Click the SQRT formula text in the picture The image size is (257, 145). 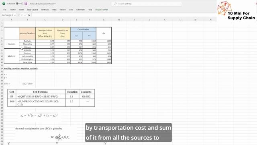click(x=38, y=97)
